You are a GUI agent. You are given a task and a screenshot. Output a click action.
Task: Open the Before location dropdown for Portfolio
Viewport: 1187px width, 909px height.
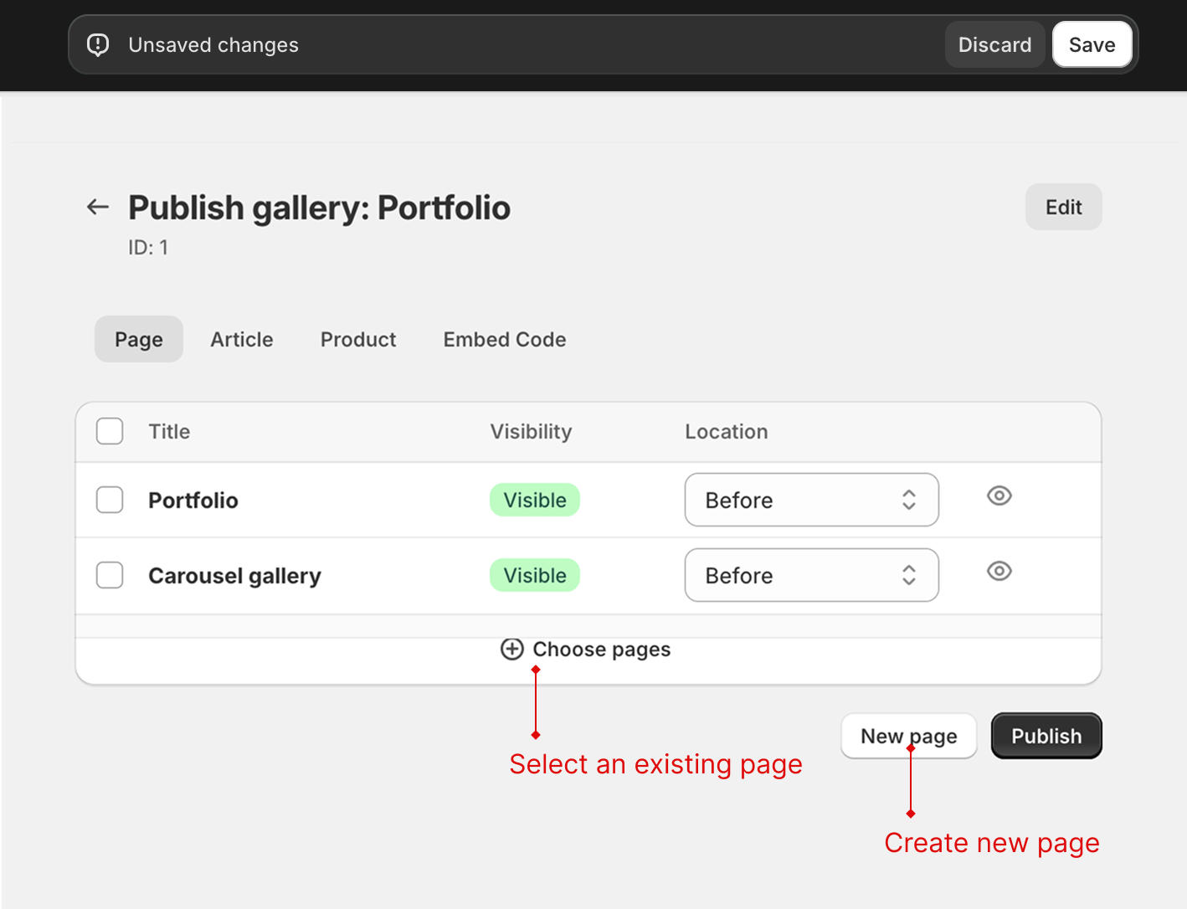(811, 500)
